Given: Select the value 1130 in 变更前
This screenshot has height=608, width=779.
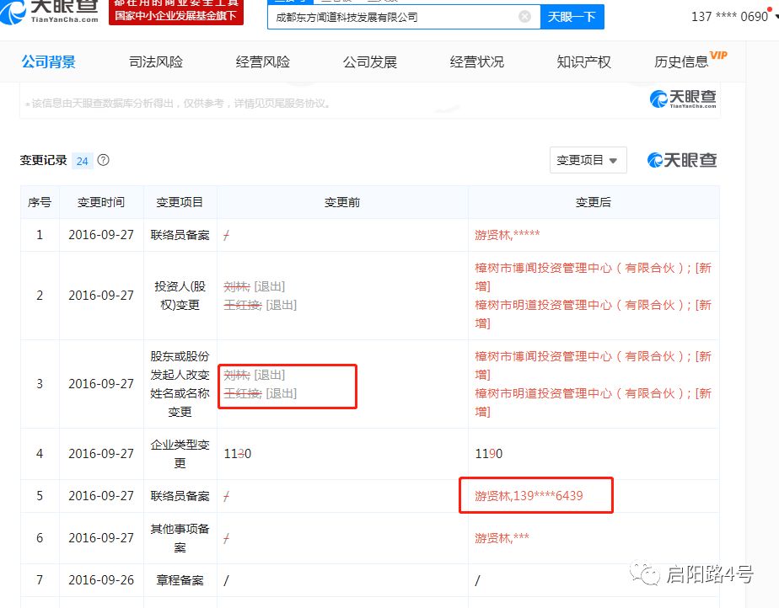Looking at the screenshot, I should point(238,454).
